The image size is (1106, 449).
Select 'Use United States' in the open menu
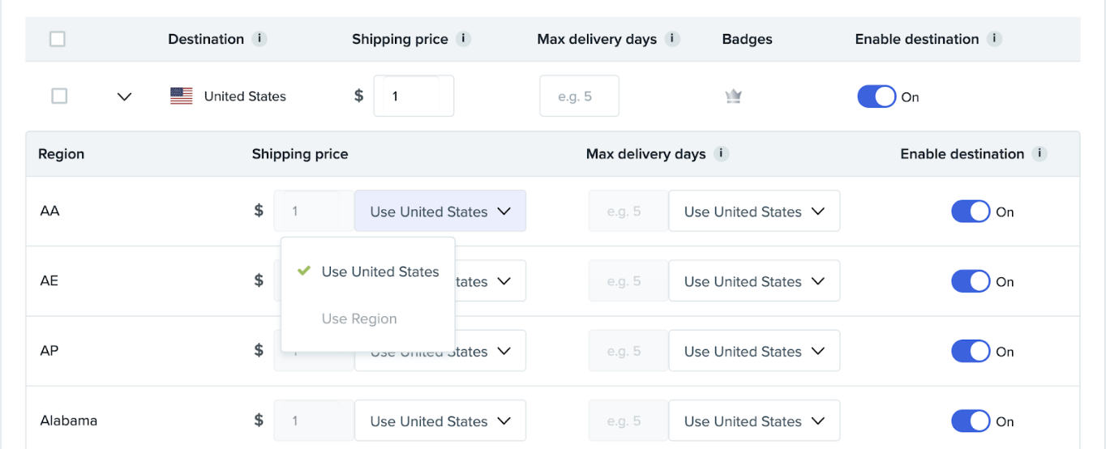[x=379, y=272]
